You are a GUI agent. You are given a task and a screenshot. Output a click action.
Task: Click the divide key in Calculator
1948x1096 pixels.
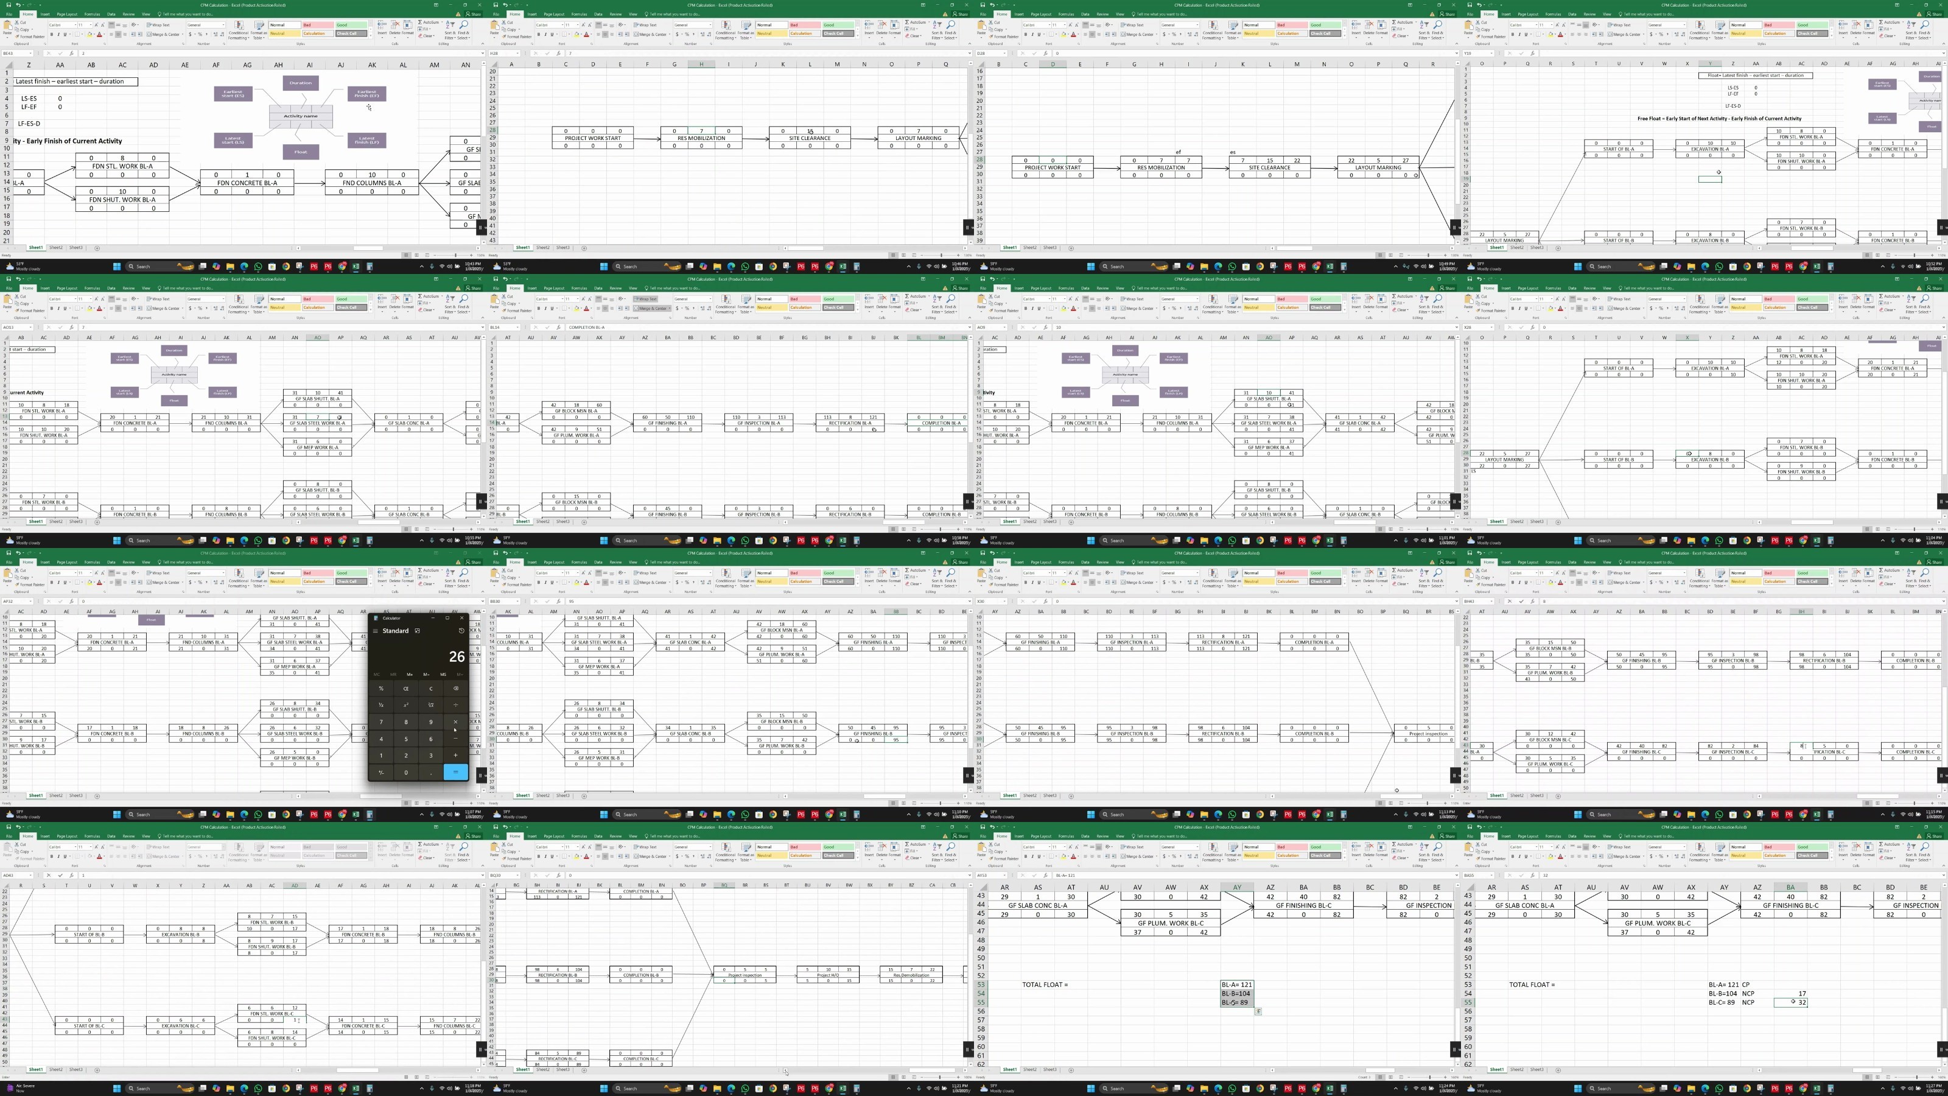click(x=456, y=706)
